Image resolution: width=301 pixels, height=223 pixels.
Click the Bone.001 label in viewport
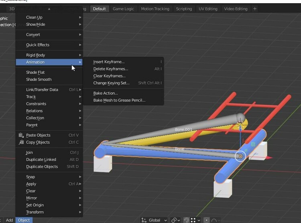(x=183, y=130)
